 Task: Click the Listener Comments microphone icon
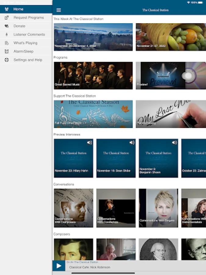tap(7, 35)
